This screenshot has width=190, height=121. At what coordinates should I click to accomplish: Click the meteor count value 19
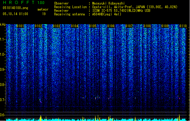[44, 14]
